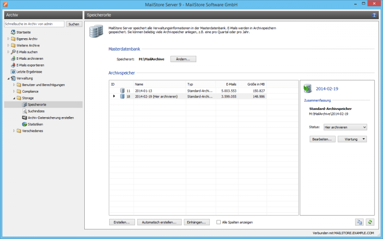Click the Letzte Ergebnisse icon
The image size is (383, 239).
point(13,72)
